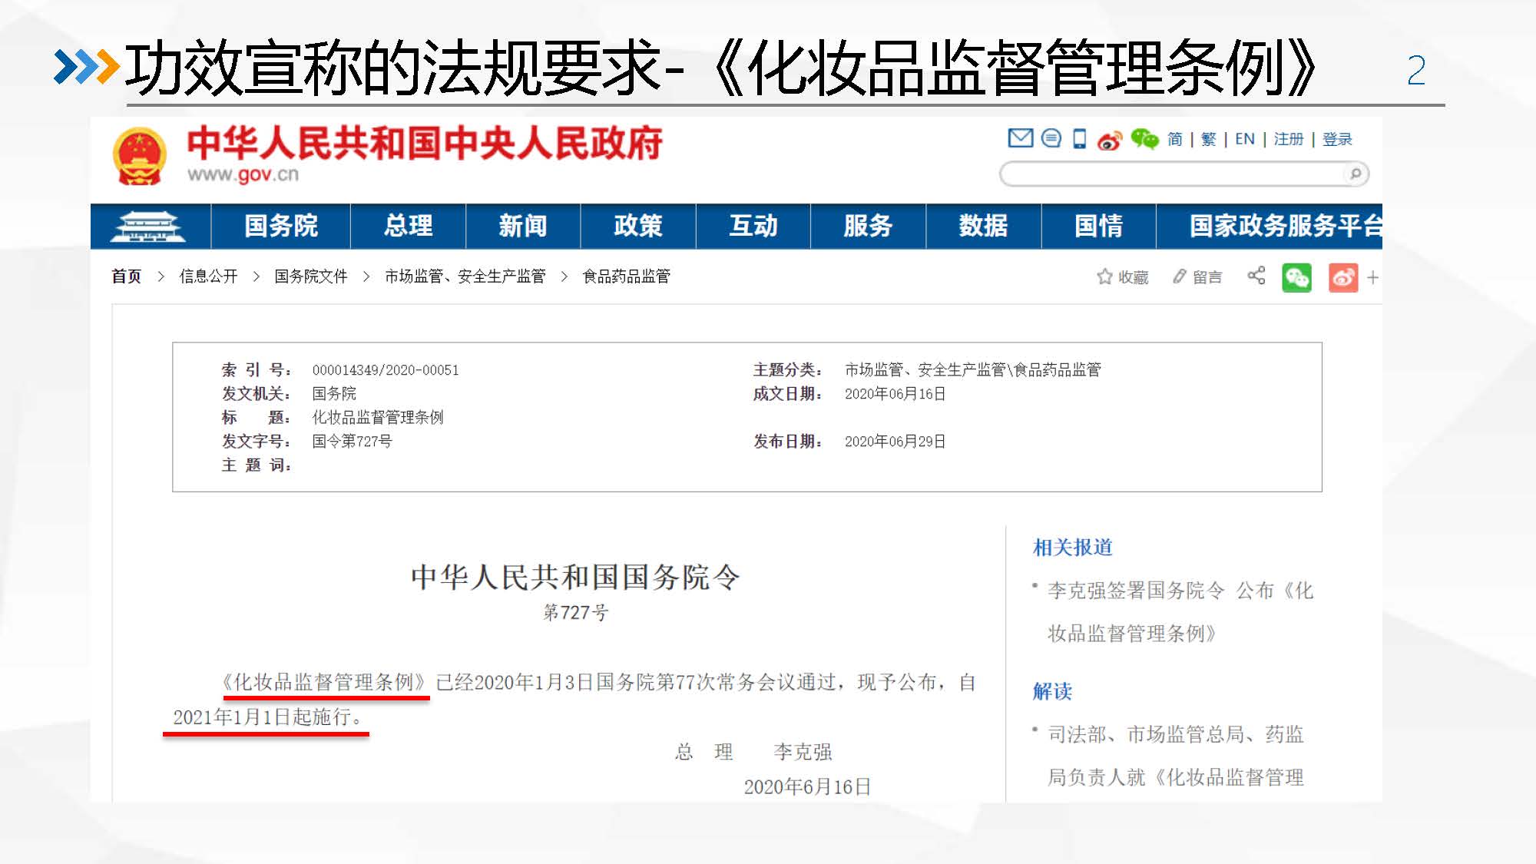Image resolution: width=1536 pixels, height=864 pixels.
Task: Switch language to EN
Action: 1244,139
